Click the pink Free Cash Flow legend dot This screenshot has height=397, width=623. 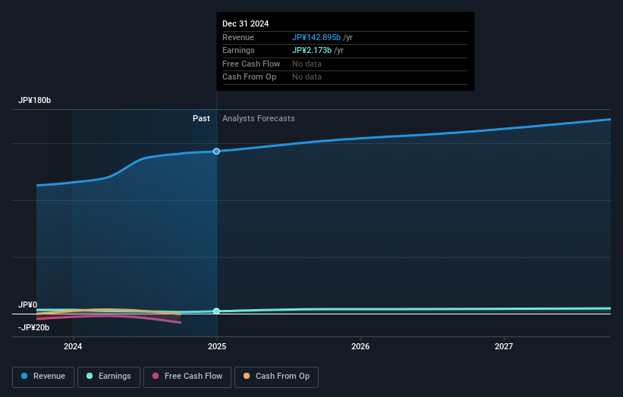tap(156, 376)
